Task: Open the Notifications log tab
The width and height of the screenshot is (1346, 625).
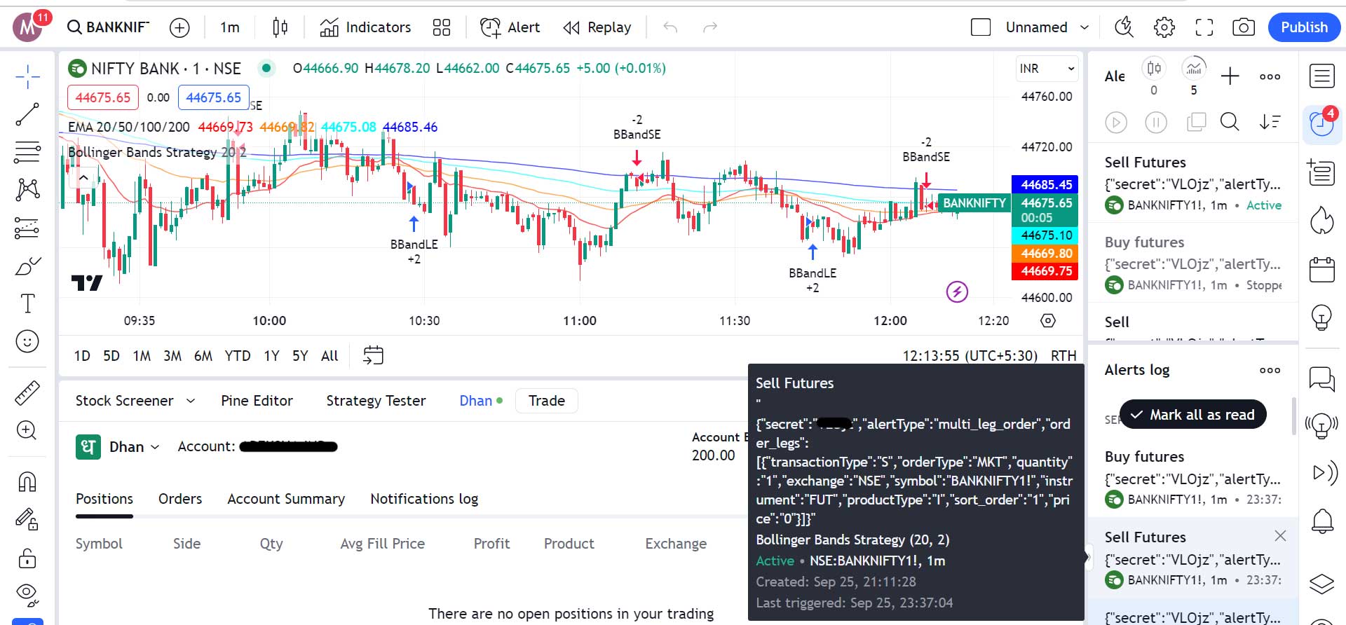Action: pyautogui.click(x=424, y=499)
